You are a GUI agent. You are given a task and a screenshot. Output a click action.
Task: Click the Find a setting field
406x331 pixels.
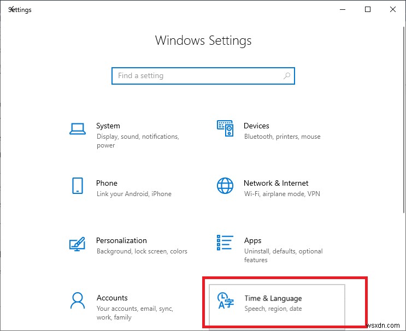click(203, 76)
